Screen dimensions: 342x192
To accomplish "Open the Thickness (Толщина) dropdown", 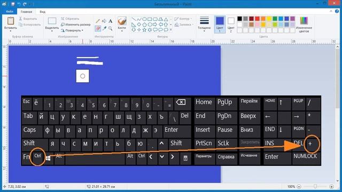I will (204, 25).
